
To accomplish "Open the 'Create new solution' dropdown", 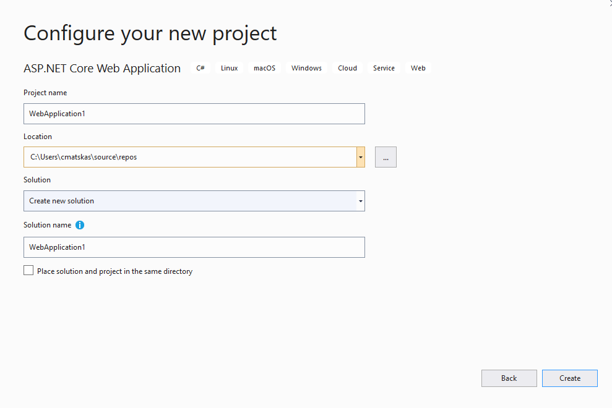I will click(x=194, y=201).
